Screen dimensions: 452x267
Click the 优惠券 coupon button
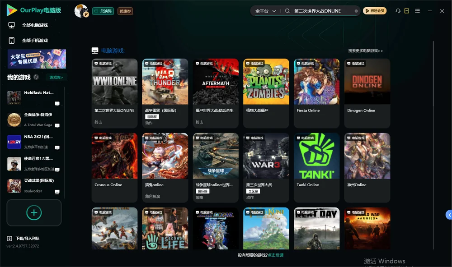pyautogui.click(x=125, y=11)
